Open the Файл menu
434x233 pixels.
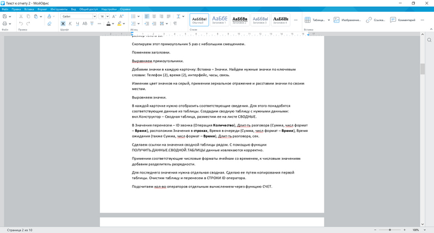5,9
